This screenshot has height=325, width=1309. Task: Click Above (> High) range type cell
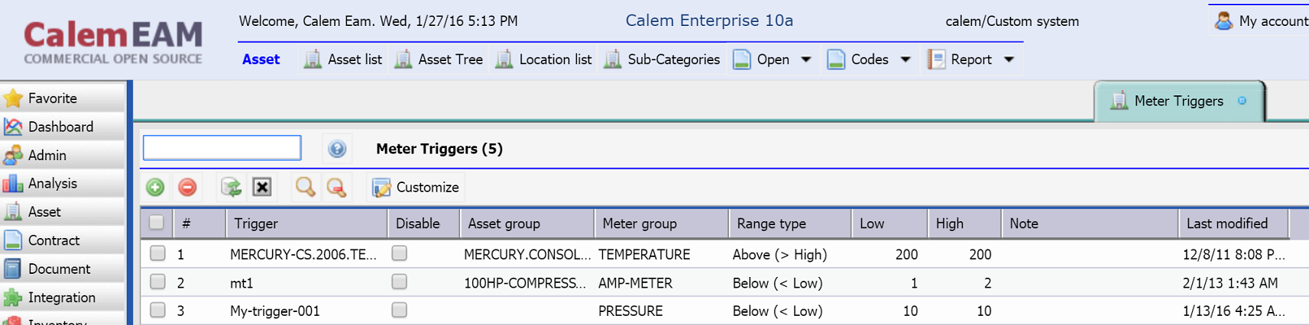[779, 255]
